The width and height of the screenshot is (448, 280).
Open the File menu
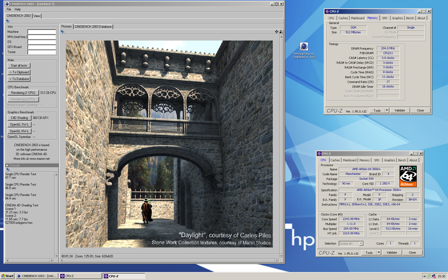coord(9,9)
